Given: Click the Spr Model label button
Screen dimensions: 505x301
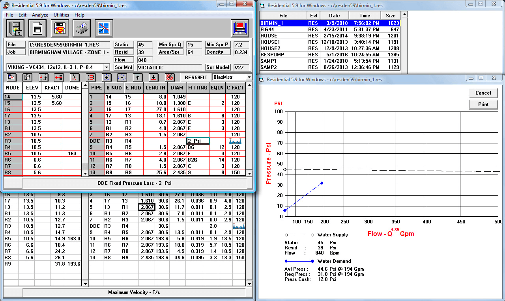Looking at the screenshot, I should click(218, 67).
